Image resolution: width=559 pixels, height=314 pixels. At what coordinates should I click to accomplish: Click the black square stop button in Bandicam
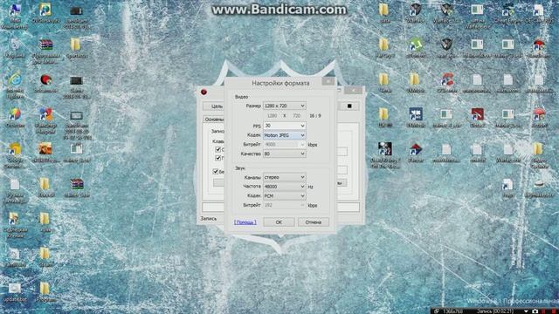pyautogui.click(x=349, y=106)
